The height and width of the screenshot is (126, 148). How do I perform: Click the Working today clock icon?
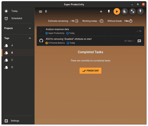102,21
